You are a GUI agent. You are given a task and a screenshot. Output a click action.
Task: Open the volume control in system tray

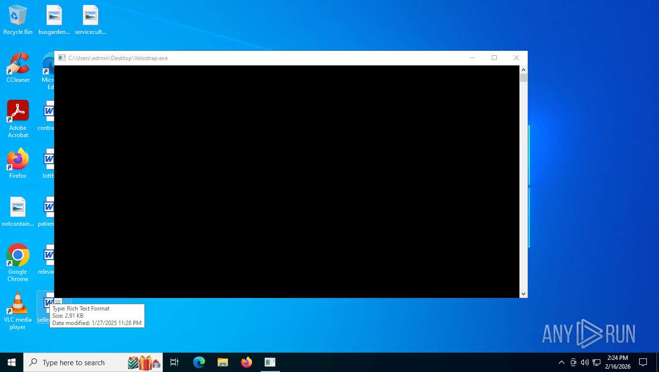585,362
